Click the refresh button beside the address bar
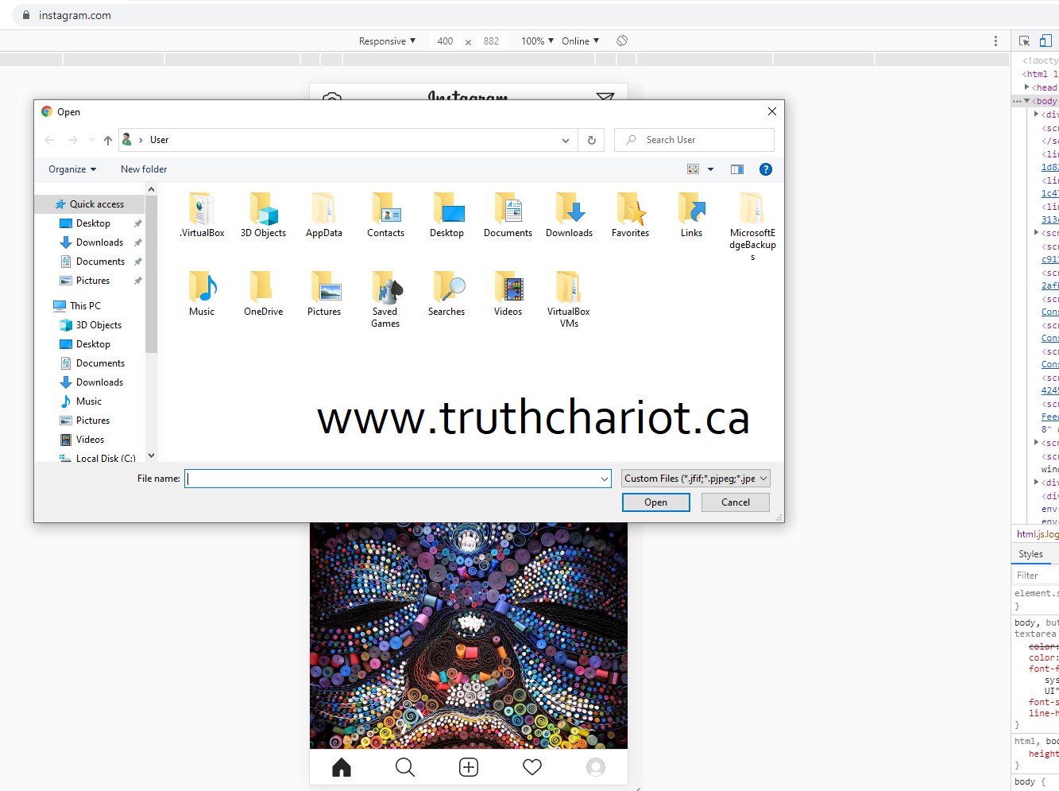The width and height of the screenshot is (1059, 791). [x=591, y=140]
